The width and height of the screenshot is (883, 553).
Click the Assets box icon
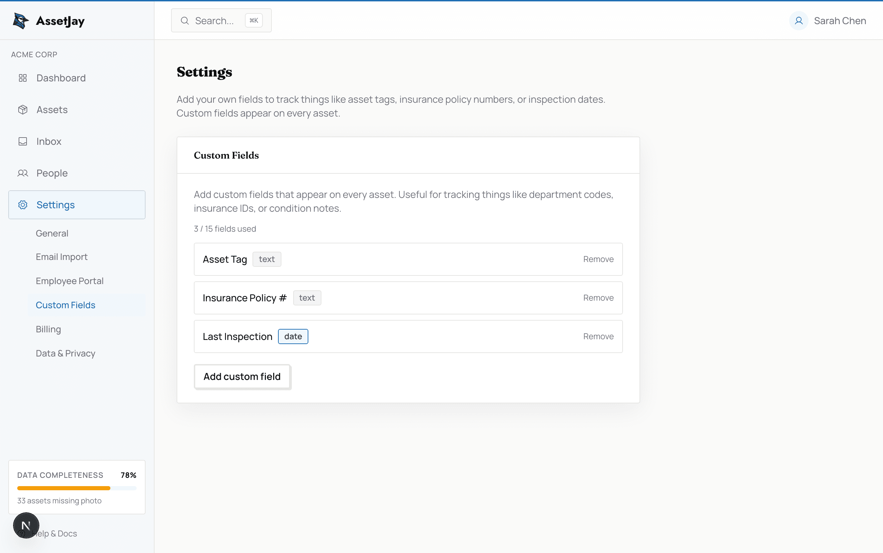click(x=23, y=109)
